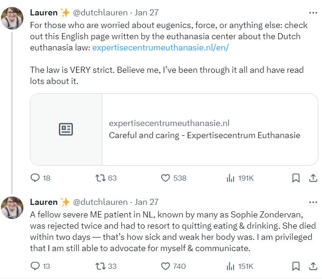
Task: Open the Jan 27 timestamp of second tweet
Action: [x=147, y=202]
